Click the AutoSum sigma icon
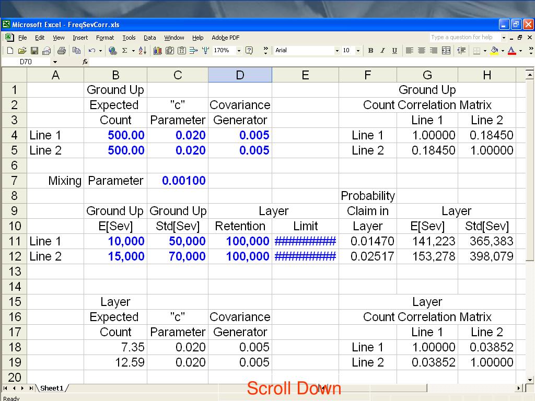The width and height of the screenshot is (535, 401). pos(125,51)
